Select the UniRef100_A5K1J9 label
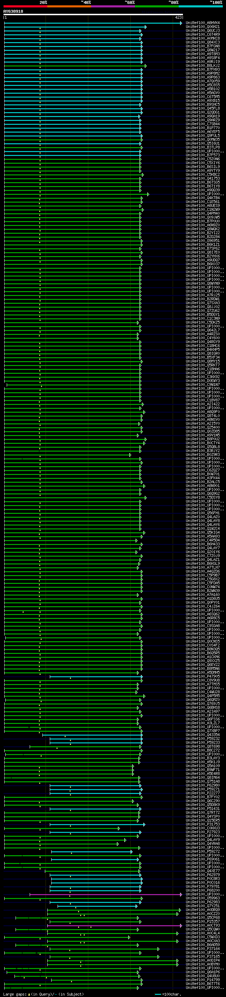 tap(203, 762)
